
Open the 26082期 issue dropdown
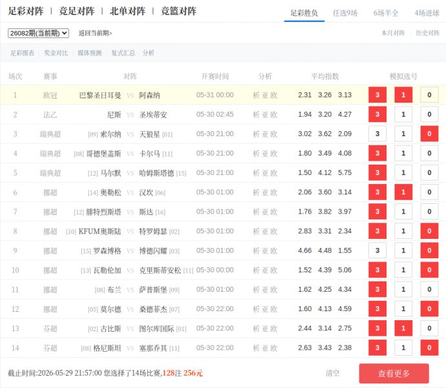pos(38,33)
